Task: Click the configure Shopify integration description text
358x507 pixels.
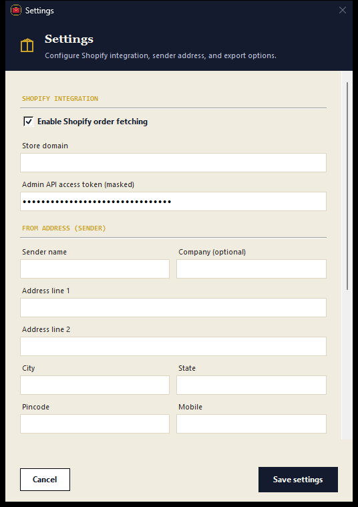Action: pos(161,55)
